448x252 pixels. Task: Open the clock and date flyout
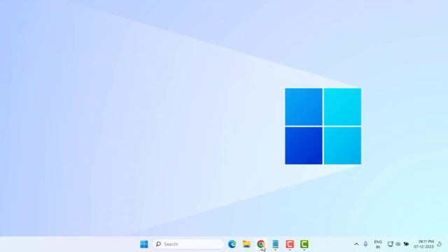[x=424, y=244]
